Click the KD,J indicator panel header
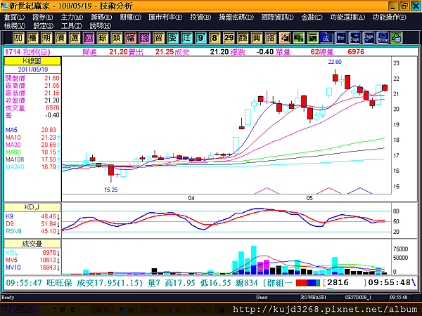 32,207
